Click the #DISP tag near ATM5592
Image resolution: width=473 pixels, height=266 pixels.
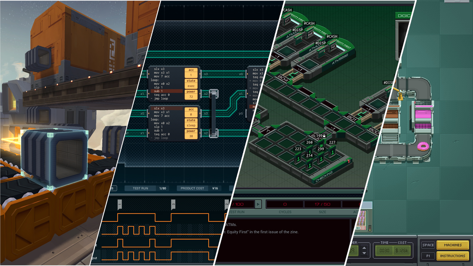pos(320,43)
